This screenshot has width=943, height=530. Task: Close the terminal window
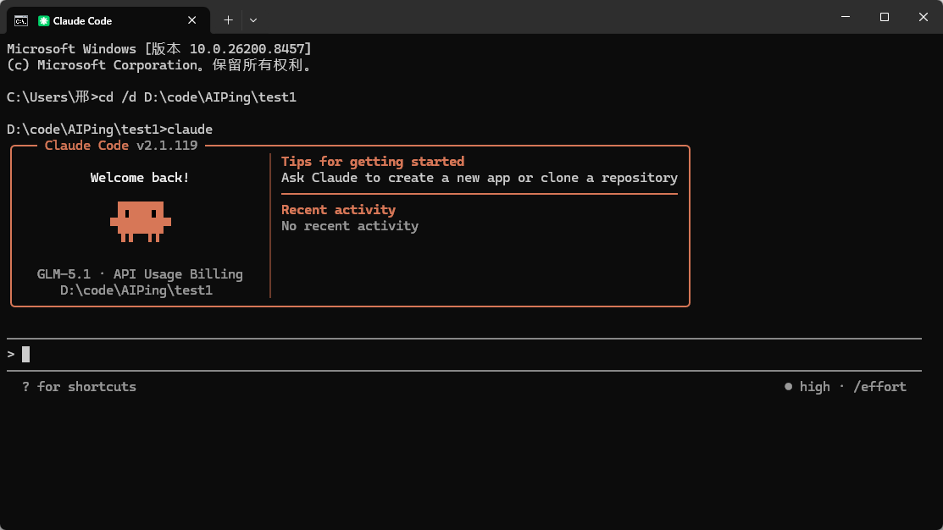(924, 17)
